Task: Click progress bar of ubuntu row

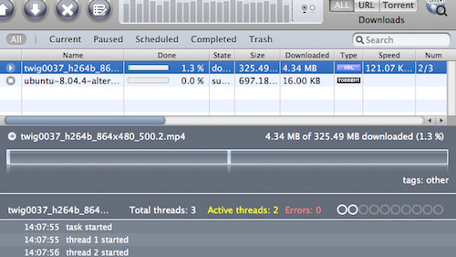Action: [148, 81]
